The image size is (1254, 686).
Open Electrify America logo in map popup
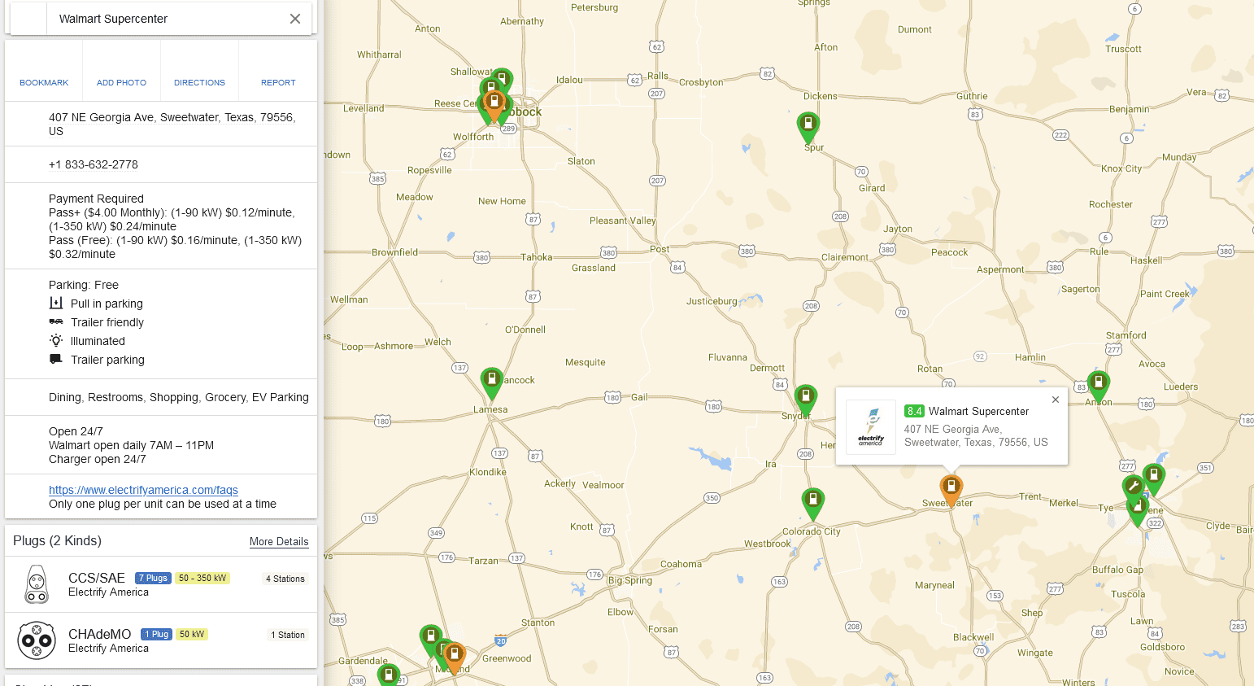click(x=871, y=426)
